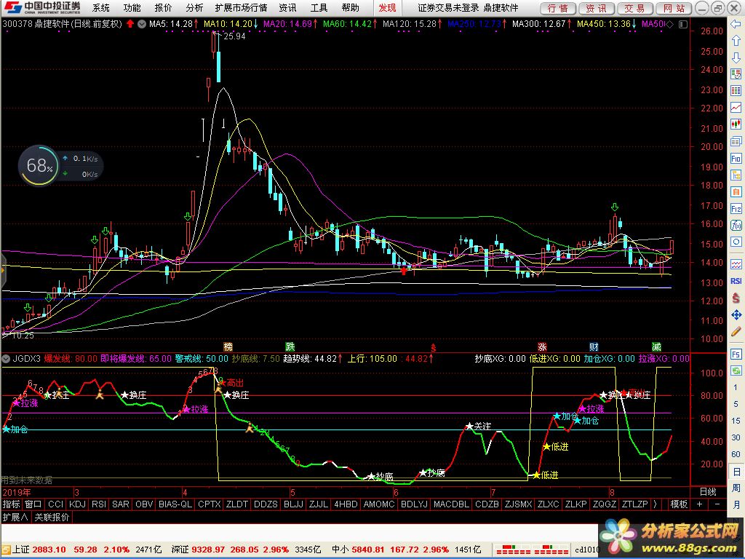Screen dimensions: 745x559
Task: Select the candlestick chart icon in sidebar
Action: click(736, 125)
